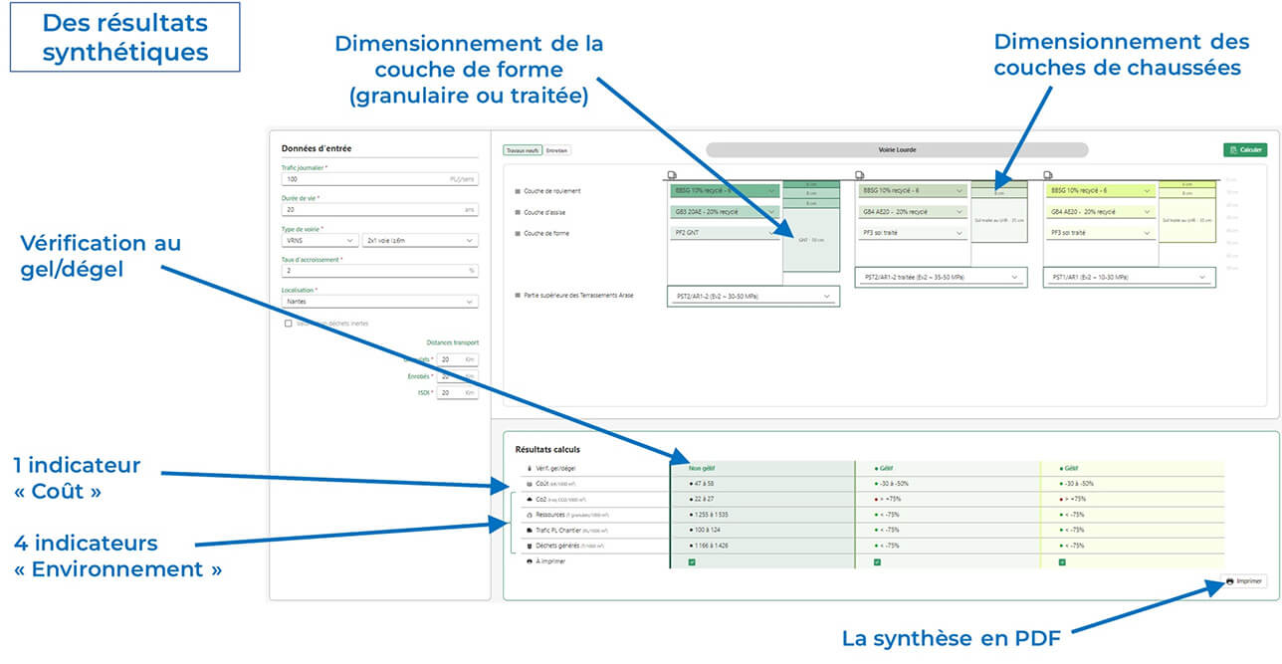This screenshot has height=664, width=1282.
Task: Click the copy icon above the third structure column
Action: tap(1047, 174)
